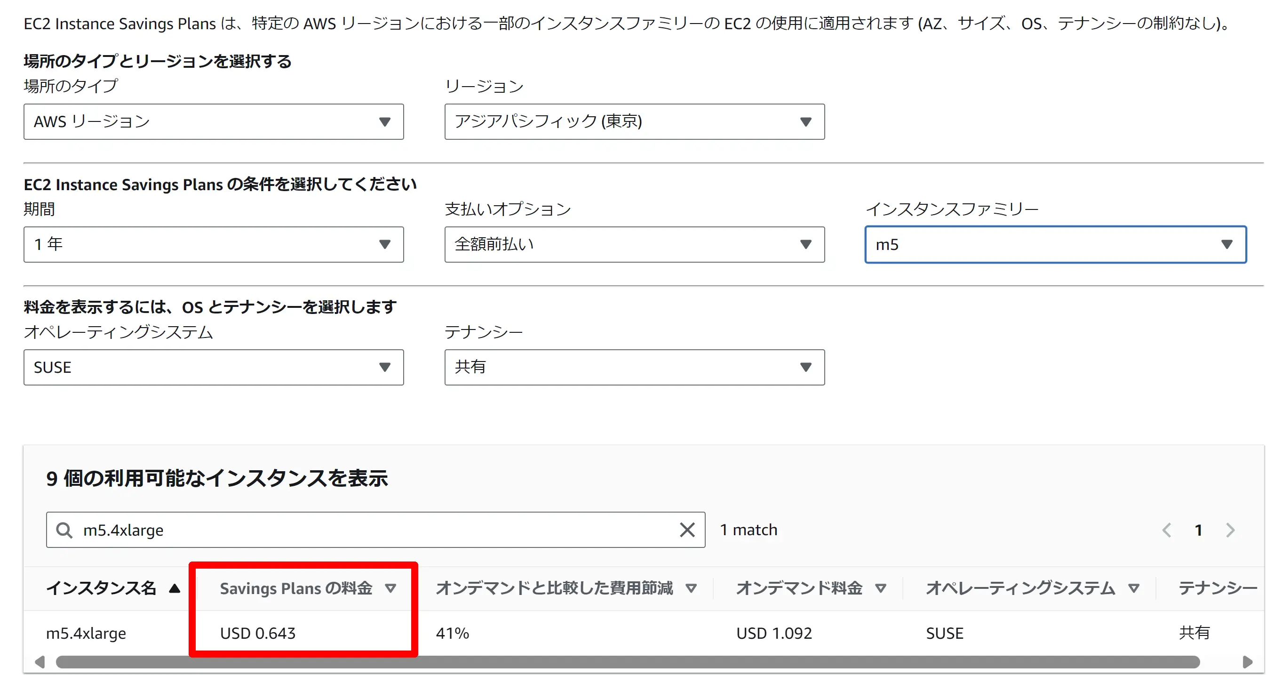Click the instance search field containing m5.4xlarge
The height and width of the screenshot is (675, 1274).
376,530
